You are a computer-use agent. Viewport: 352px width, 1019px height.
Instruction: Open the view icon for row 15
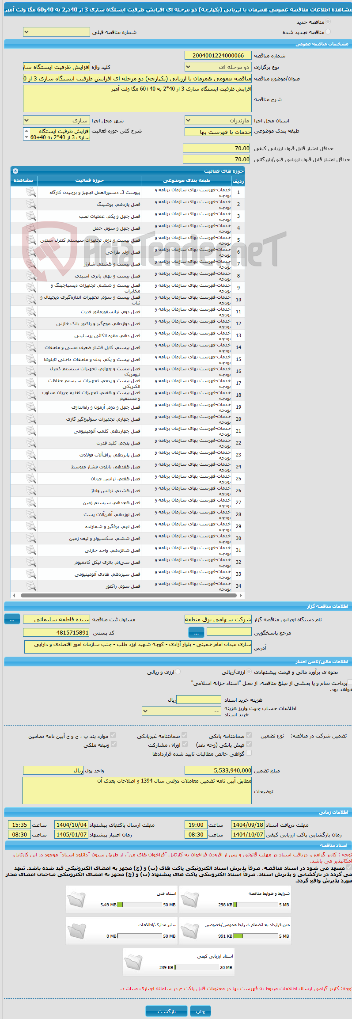point(31,359)
